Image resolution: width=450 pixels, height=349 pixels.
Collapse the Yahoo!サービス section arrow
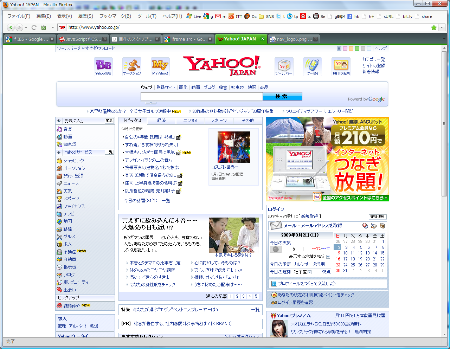click(x=59, y=153)
